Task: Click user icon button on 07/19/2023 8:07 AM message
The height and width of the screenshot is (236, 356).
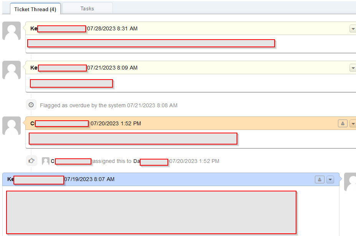Action: click(320, 179)
